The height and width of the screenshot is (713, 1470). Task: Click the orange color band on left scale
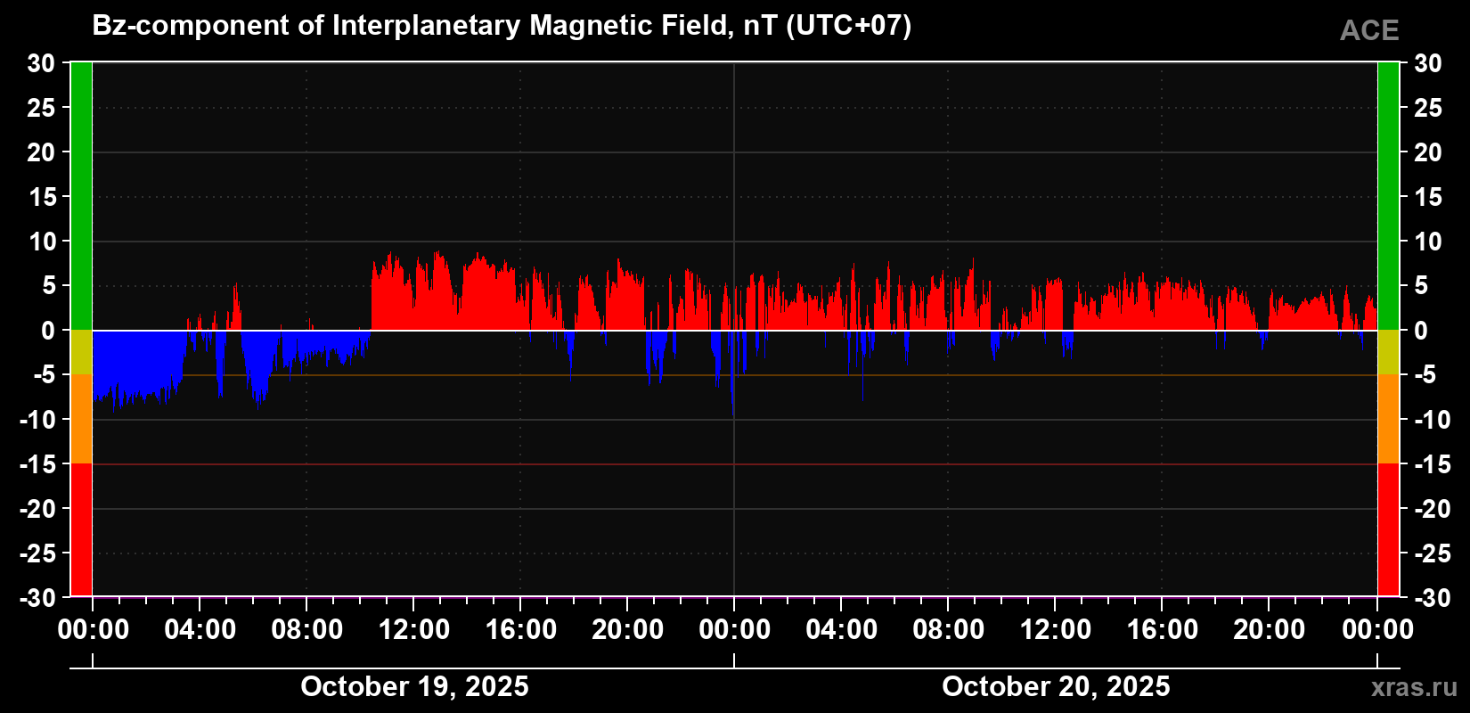pyautogui.click(x=81, y=419)
